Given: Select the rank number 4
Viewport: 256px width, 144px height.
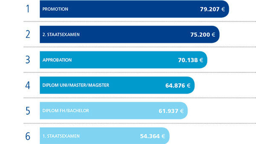Looking at the screenshot, I should 28,85.
